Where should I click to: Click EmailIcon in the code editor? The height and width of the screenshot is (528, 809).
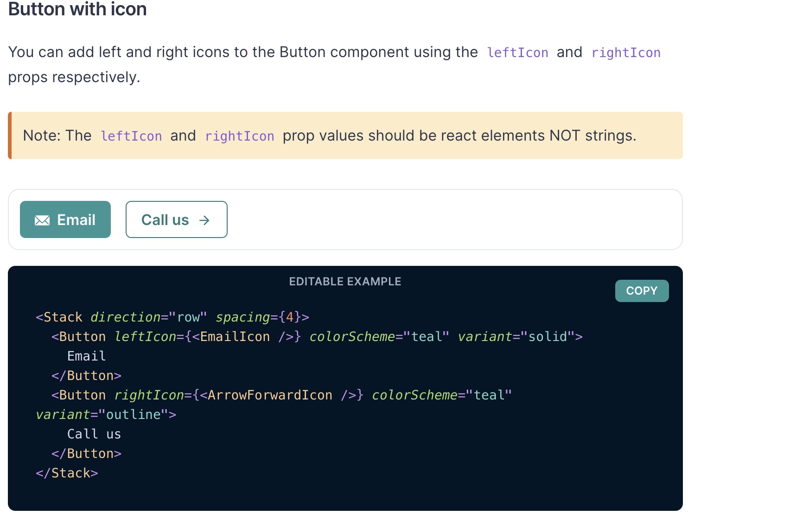235,337
